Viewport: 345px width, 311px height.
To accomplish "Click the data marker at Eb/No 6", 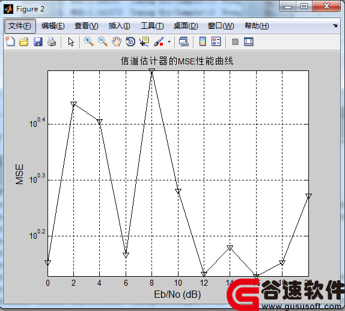I will [126, 255].
